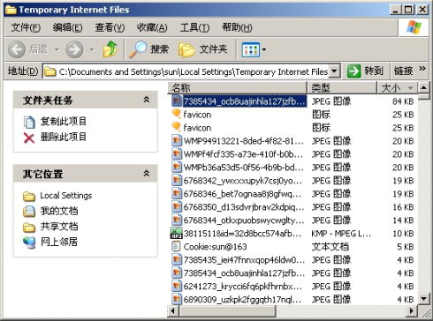
Task: Click the 网上邻居 globe icon
Action: [29, 243]
